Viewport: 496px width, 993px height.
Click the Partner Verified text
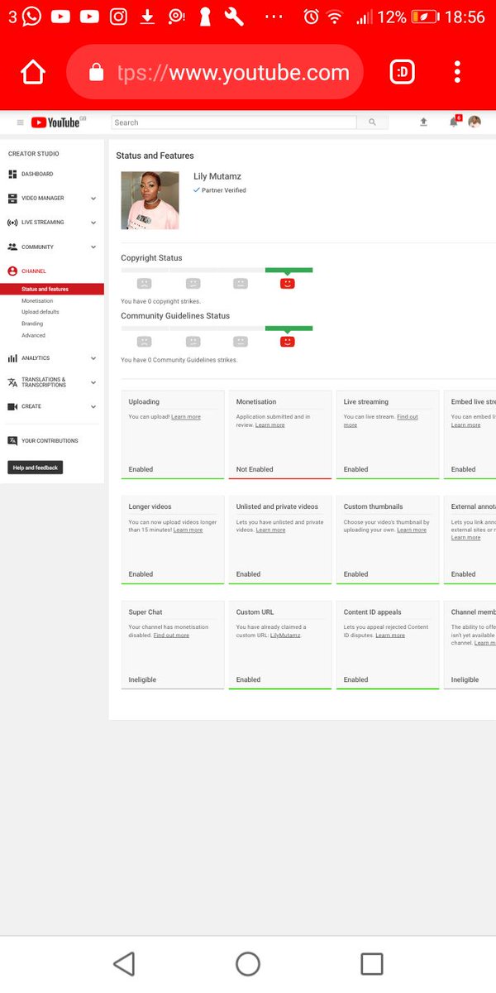coord(224,190)
